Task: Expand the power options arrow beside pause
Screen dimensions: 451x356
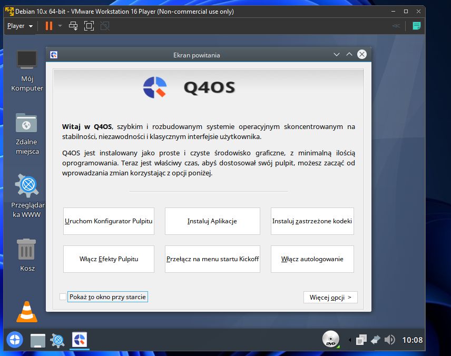Action: 60,26
